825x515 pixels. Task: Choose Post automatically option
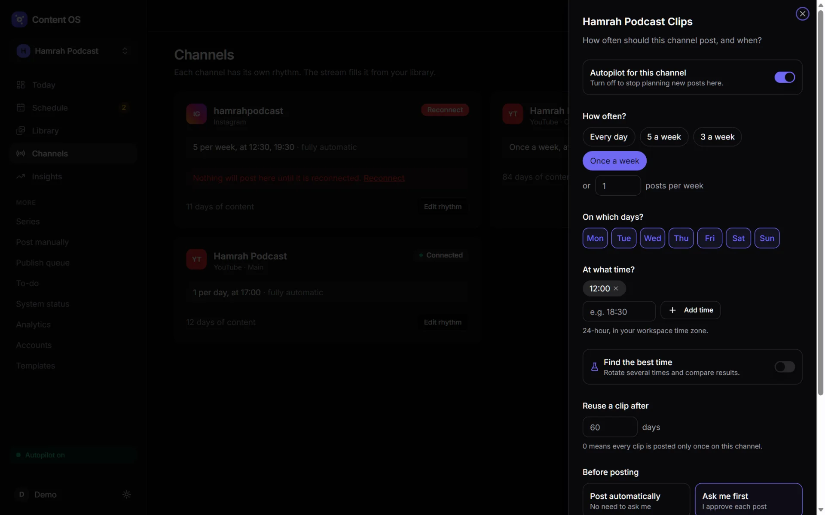point(636,500)
